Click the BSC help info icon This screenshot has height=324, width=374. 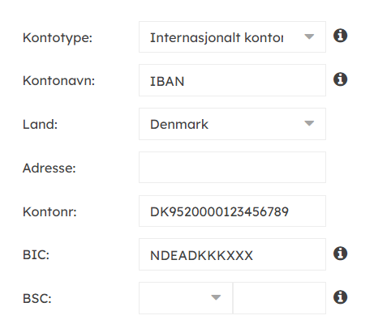click(x=340, y=297)
